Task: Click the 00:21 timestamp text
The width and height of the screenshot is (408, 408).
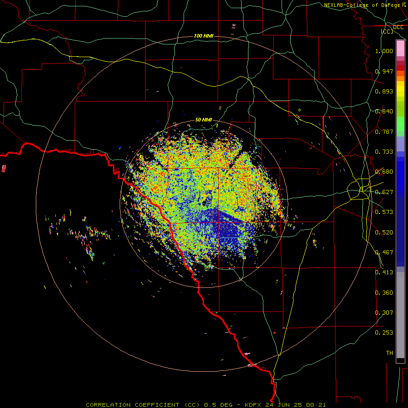Action: click(x=316, y=405)
